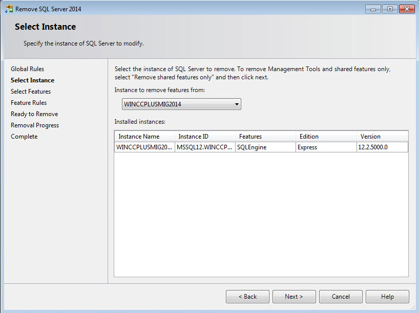
Task: Go to Select Features step
Action: coord(31,91)
